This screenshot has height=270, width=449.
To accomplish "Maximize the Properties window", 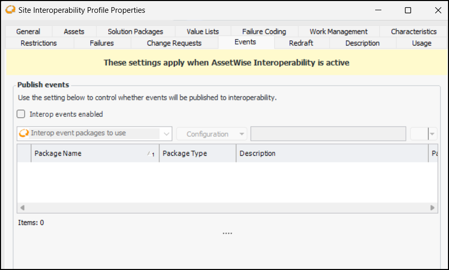I will coord(408,10).
